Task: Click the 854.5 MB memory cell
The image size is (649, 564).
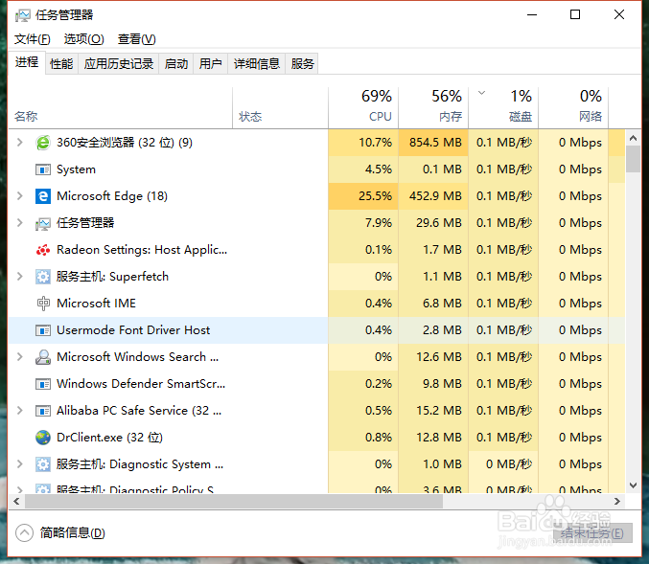Action: (x=433, y=143)
